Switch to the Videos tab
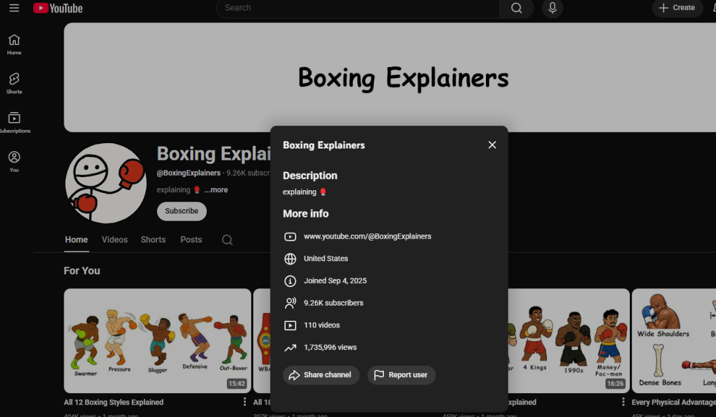The width and height of the screenshot is (716, 417). (115, 240)
